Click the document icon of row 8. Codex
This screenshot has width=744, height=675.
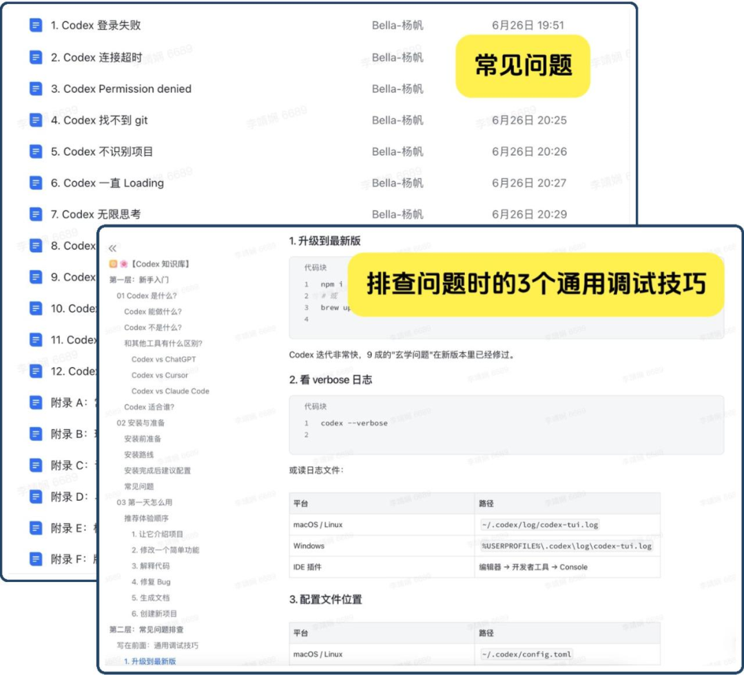[x=36, y=245]
